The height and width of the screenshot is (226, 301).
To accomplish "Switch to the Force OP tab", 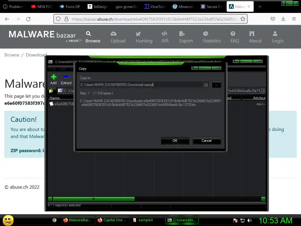I will pos(69,6).
